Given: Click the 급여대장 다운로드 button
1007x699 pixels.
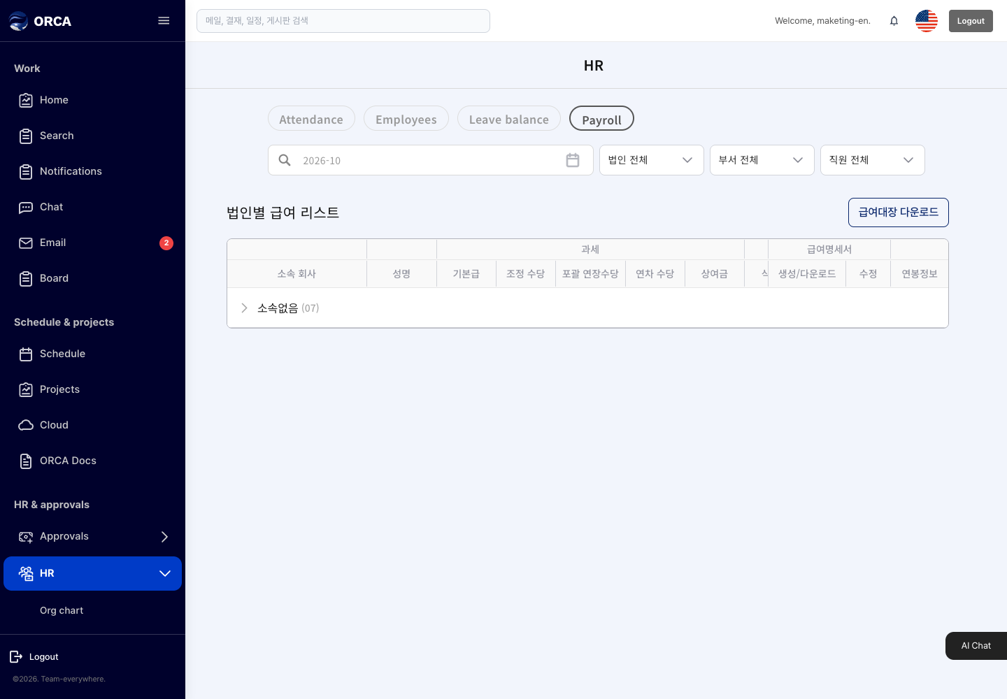Looking at the screenshot, I should 898,212.
